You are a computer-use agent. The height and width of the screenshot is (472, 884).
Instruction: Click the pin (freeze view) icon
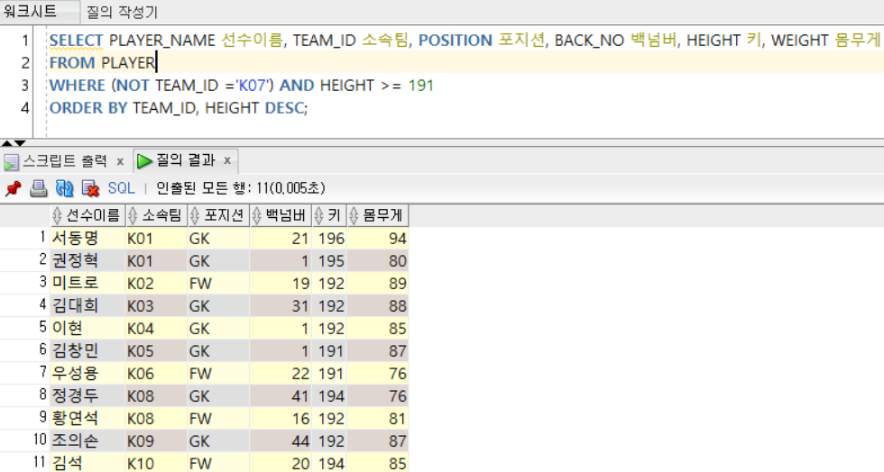point(13,188)
